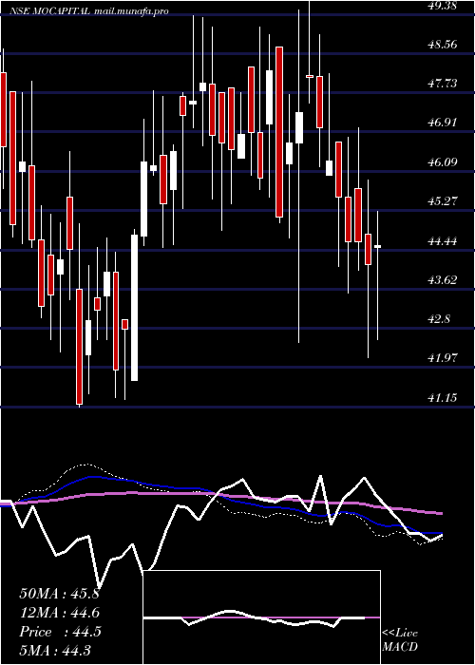Image resolution: width=475 pixels, height=665 pixels.
Task: Click the 5MA : 44.3 readout
Action: [x=55, y=650]
